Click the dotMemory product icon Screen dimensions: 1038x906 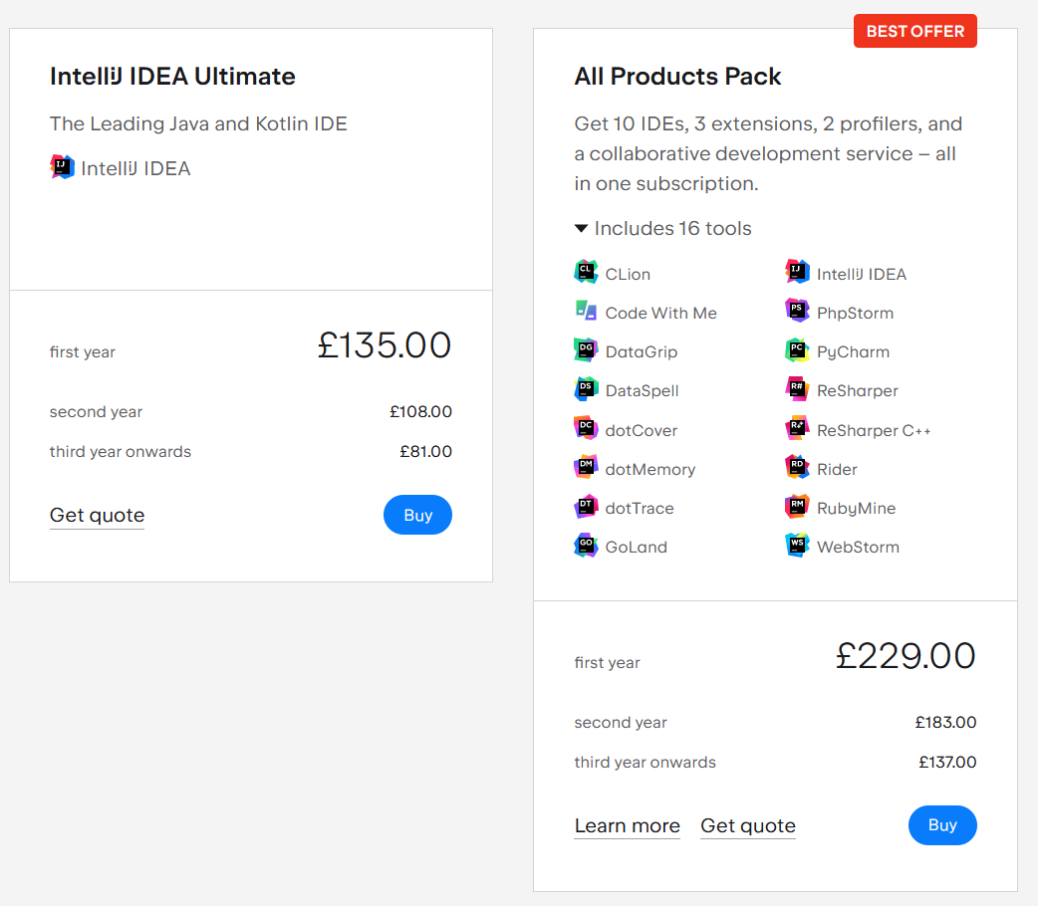[586, 468]
